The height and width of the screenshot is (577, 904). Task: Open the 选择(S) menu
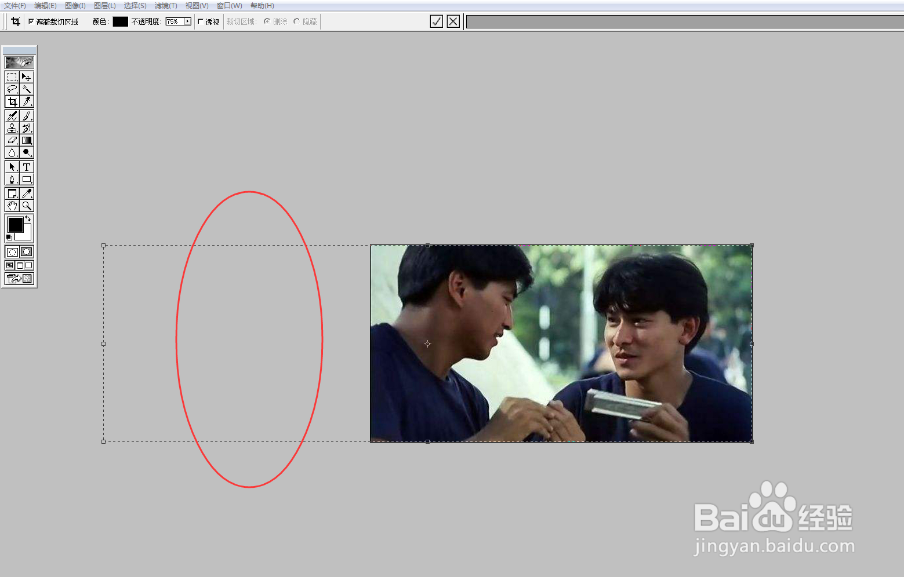click(x=135, y=5)
